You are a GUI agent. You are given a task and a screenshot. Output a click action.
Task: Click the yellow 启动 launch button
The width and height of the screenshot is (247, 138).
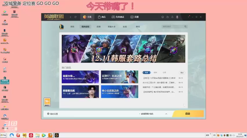188,114
